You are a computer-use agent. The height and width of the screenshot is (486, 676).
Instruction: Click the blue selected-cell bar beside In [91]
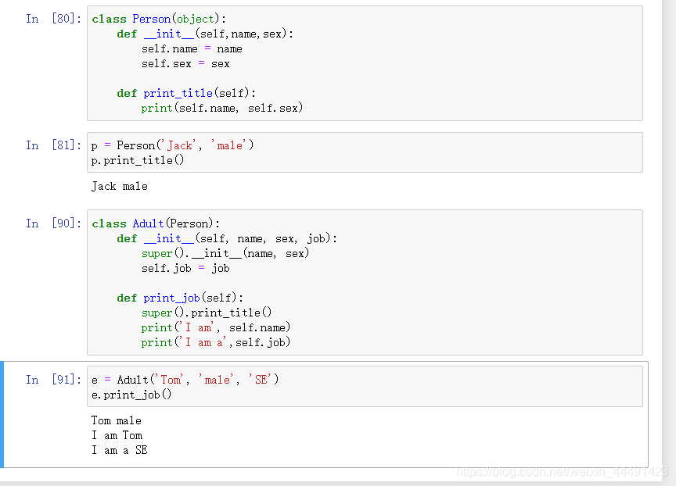click(2, 415)
